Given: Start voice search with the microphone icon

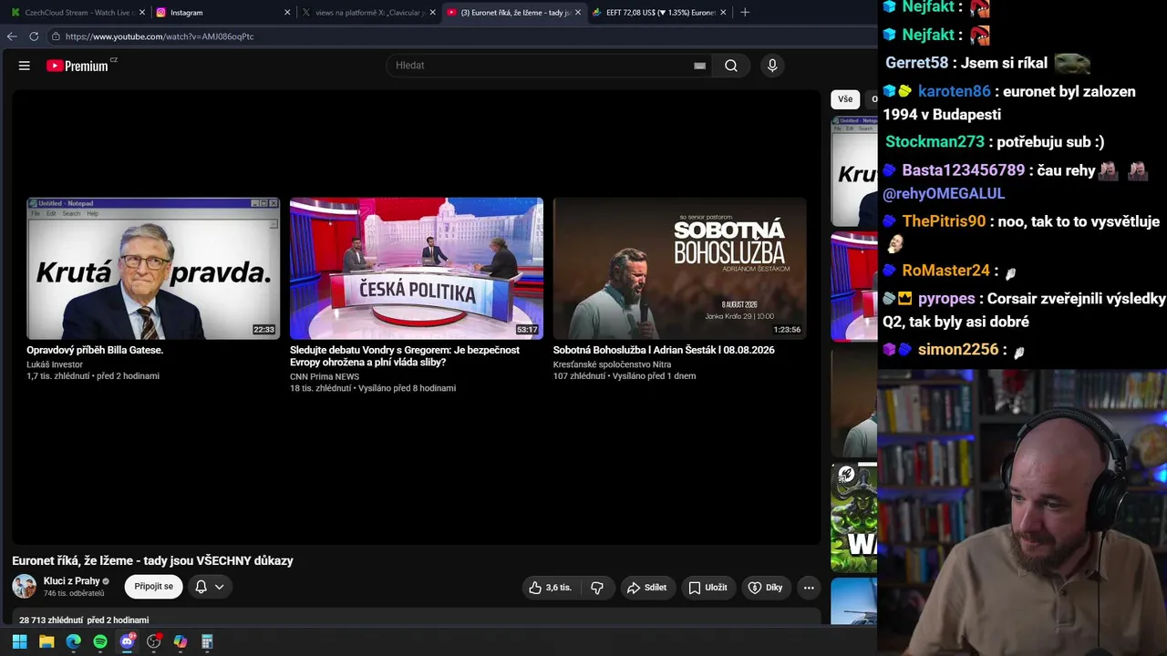Looking at the screenshot, I should tap(772, 66).
